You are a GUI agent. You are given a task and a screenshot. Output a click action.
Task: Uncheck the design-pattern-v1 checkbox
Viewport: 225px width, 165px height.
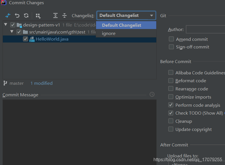(13, 25)
